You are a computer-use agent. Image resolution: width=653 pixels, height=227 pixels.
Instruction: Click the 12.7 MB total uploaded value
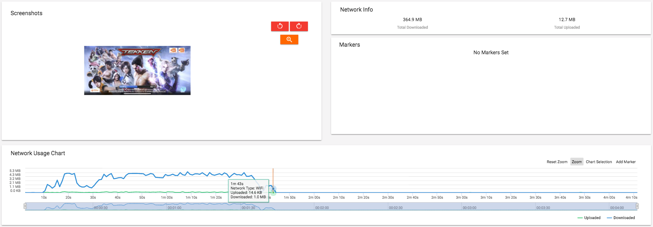(x=567, y=20)
